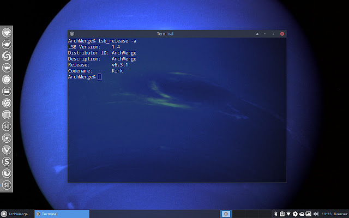Image resolution: width=349 pixels, height=218 pixels.
Task: Open the Wi-Fi network tray icon
Action: point(288,214)
